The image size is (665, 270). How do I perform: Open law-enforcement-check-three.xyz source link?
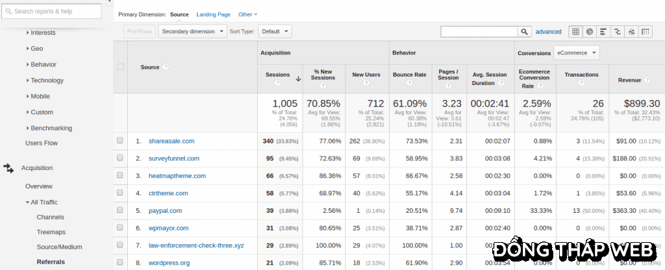click(x=196, y=245)
